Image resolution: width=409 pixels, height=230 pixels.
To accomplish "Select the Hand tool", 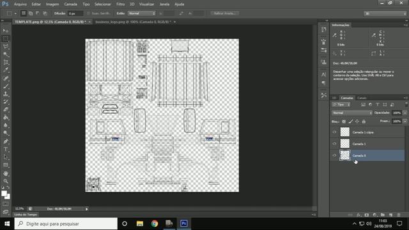I will (x=6, y=173).
